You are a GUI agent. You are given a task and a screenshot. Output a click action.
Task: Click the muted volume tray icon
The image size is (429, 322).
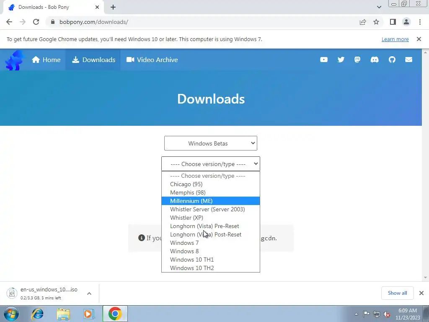[x=387, y=314]
